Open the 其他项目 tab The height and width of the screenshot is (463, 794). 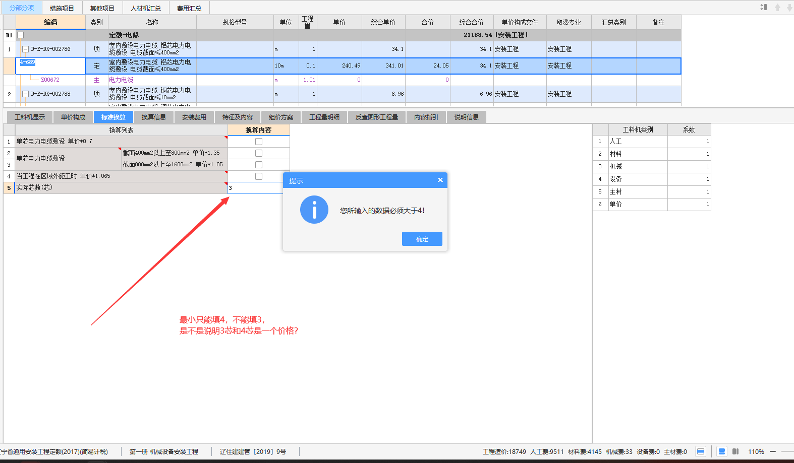coord(102,8)
